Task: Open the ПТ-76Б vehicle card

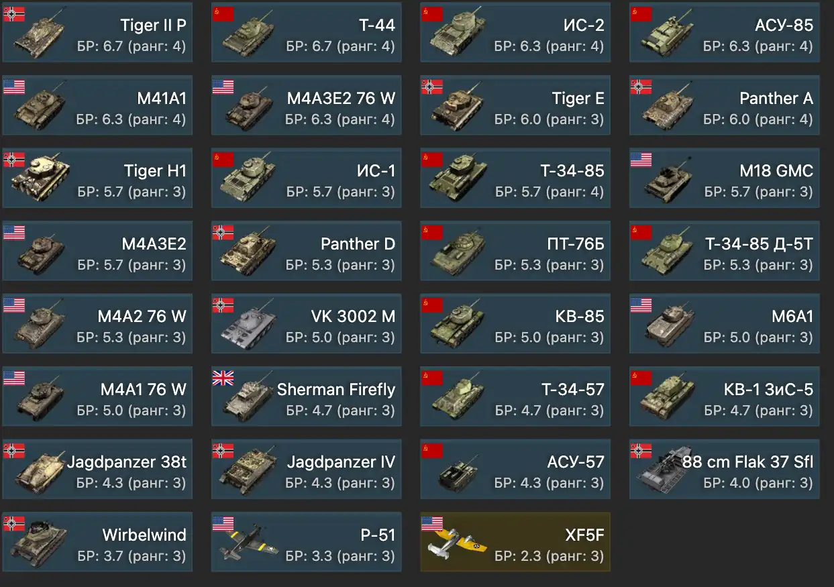Action: 515,251
